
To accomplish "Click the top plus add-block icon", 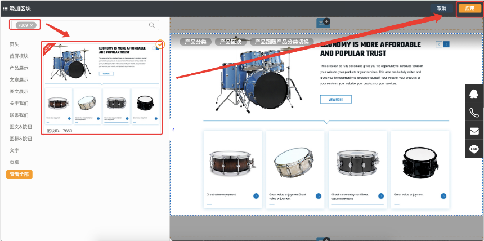I will click(326, 22).
